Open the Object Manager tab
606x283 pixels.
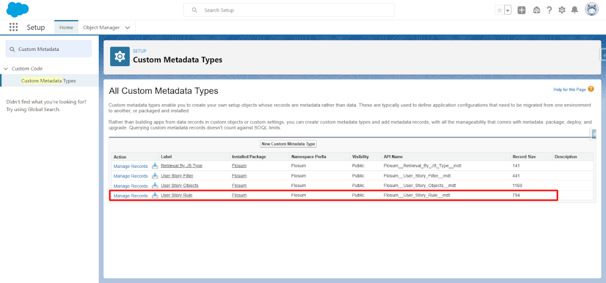click(x=101, y=28)
